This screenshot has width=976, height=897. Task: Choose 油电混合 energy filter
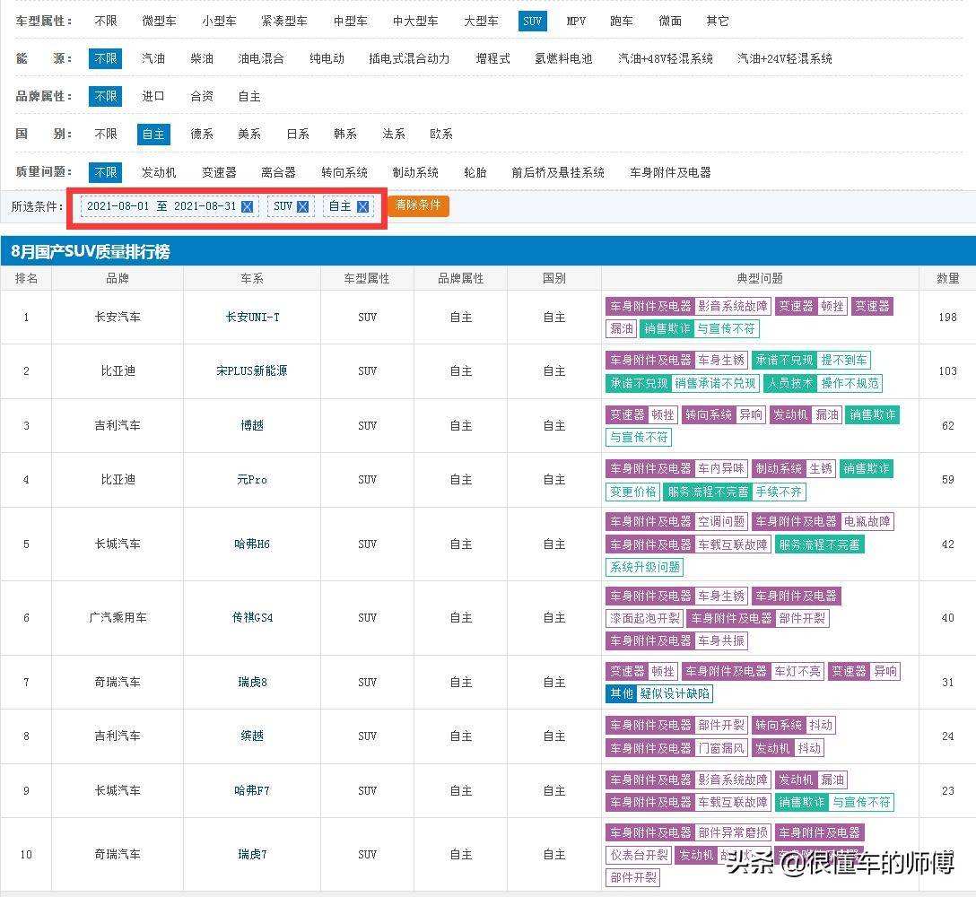[x=261, y=58]
